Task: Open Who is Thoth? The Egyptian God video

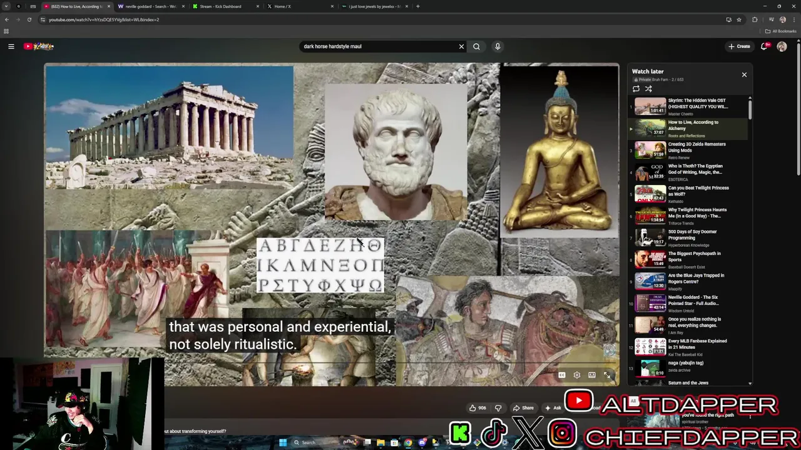Action: (x=688, y=172)
